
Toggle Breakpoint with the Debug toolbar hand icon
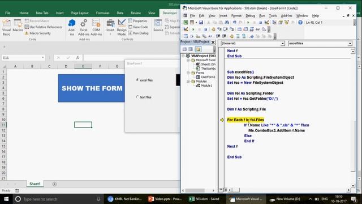point(213,29)
